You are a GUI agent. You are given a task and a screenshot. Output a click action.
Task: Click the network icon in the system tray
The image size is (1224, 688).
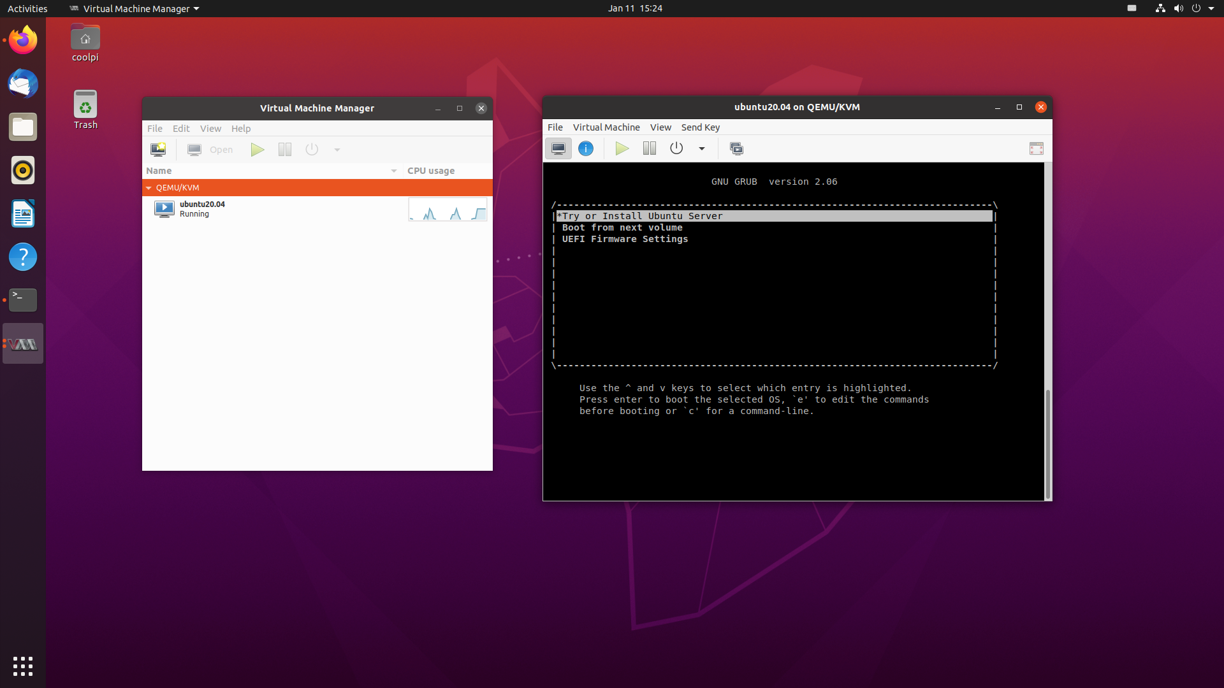(x=1160, y=8)
